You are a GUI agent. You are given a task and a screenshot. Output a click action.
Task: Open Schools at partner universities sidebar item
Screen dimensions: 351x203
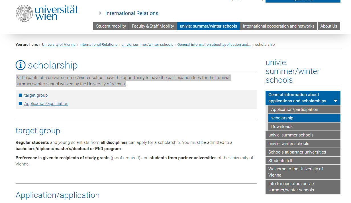[297, 152]
